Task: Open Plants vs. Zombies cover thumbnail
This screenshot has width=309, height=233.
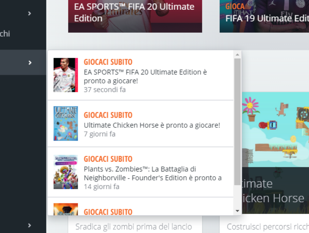Action: (65, 172)
